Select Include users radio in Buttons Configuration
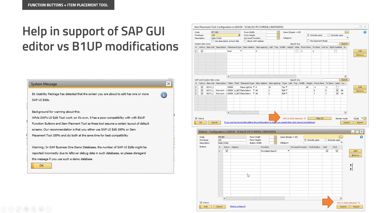The height and width of the screenshot is (213, 378). tap(305, 140)
